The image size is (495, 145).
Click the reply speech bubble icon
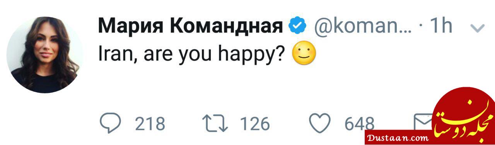111,124
